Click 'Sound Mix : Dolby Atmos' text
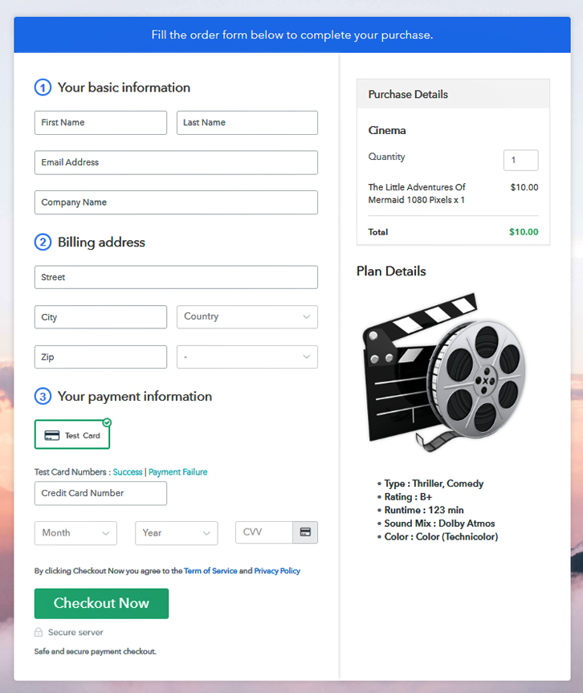This screenshot has height=693, width=583. coord(439,524)
